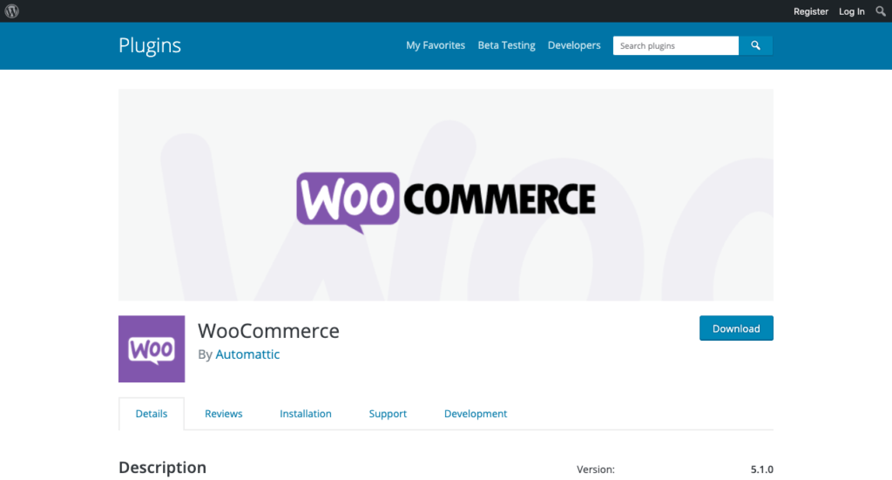The width and height of the screenshot is (892, 480).
Task: Click the Plugins header title
Action: click(x=150, y=45)
